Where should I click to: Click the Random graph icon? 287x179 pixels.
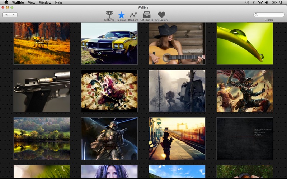[133, 15]
